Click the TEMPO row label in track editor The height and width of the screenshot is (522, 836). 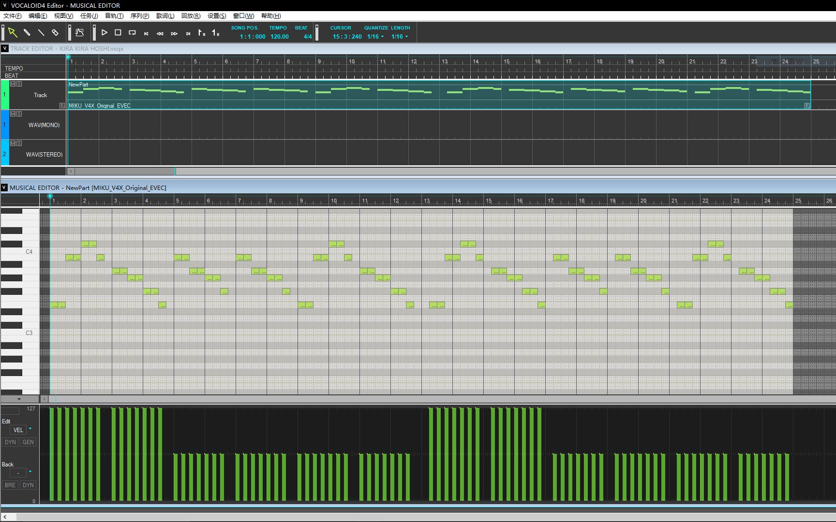tap(14, 69)
